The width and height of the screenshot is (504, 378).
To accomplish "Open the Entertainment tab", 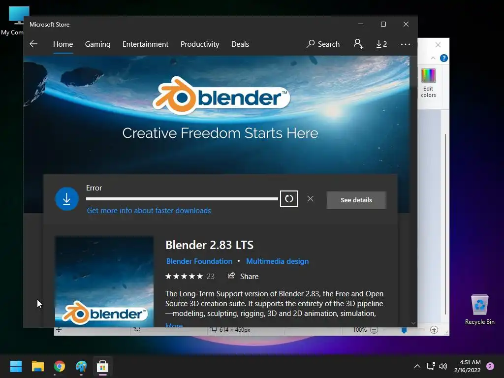I will pos(145,44).
